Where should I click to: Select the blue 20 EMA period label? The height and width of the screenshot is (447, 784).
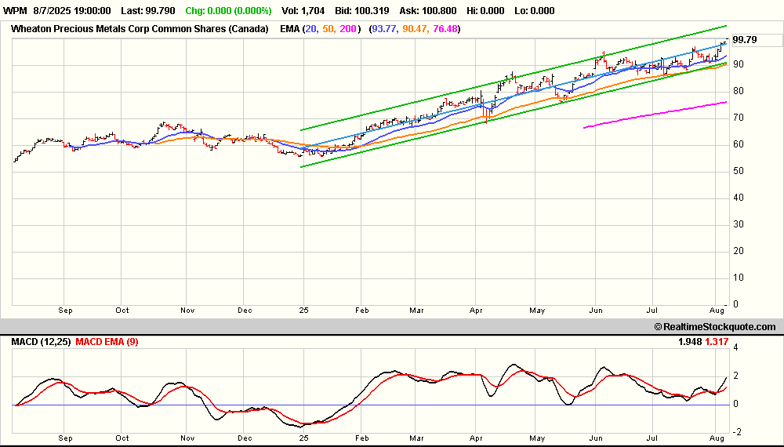[311, 29]
